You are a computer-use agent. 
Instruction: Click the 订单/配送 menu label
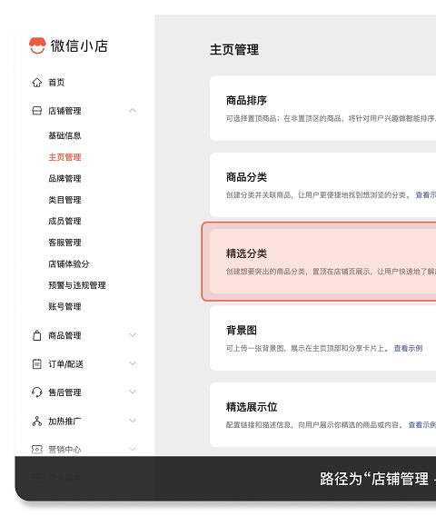(x=65, y=364)
